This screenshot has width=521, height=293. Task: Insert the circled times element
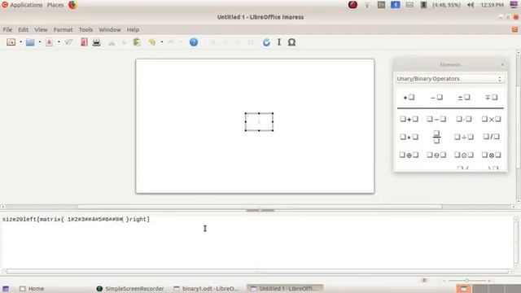(x=492, y=155)
